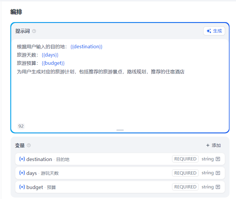The height and width of the screenshot is (199, 236).
Task: Click help icon next to 变量
Action: coord(29,145)
